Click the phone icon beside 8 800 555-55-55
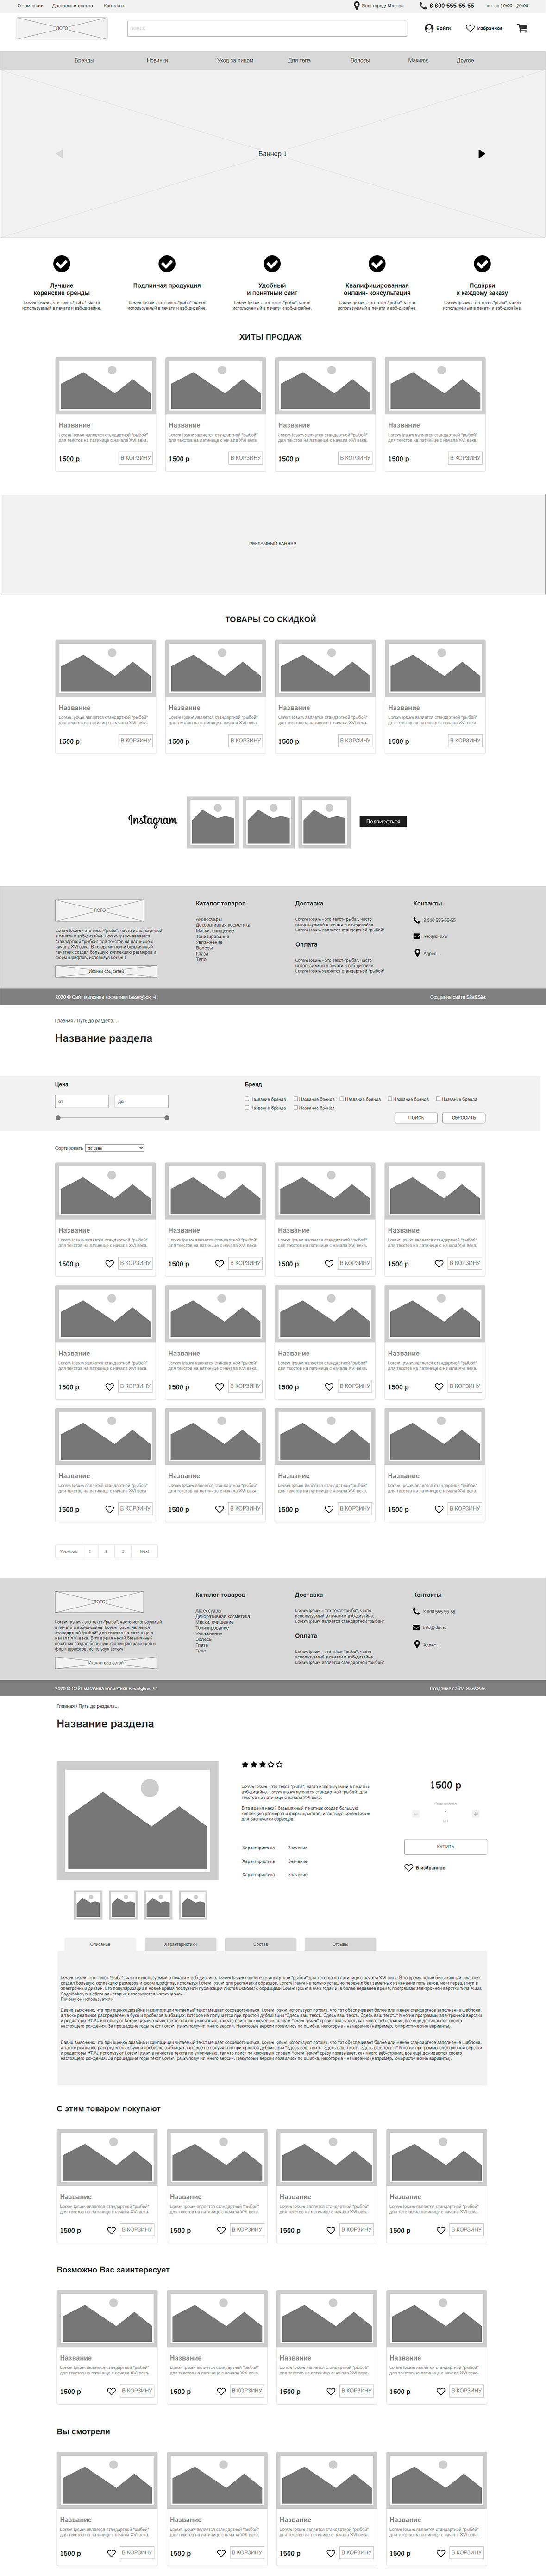This screenshot has height=2576, width=546. (423, 6)
